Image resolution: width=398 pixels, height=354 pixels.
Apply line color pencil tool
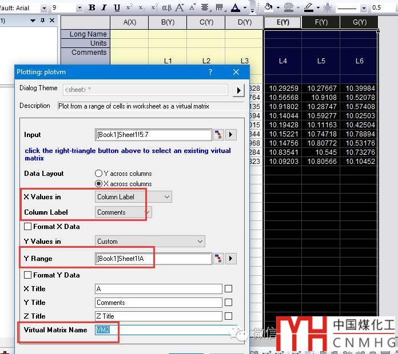309,7
